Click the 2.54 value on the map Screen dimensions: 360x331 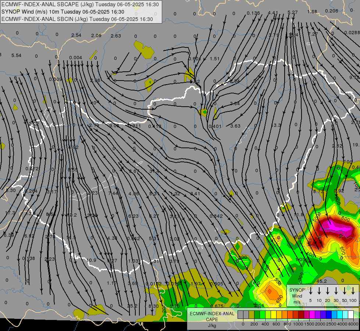point(76,35)
